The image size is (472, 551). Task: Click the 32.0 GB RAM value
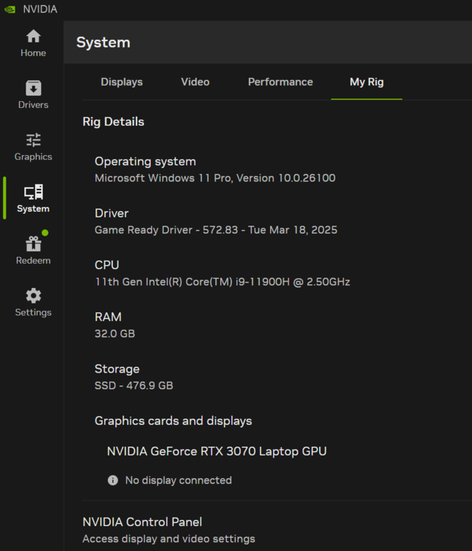point(115,334)
